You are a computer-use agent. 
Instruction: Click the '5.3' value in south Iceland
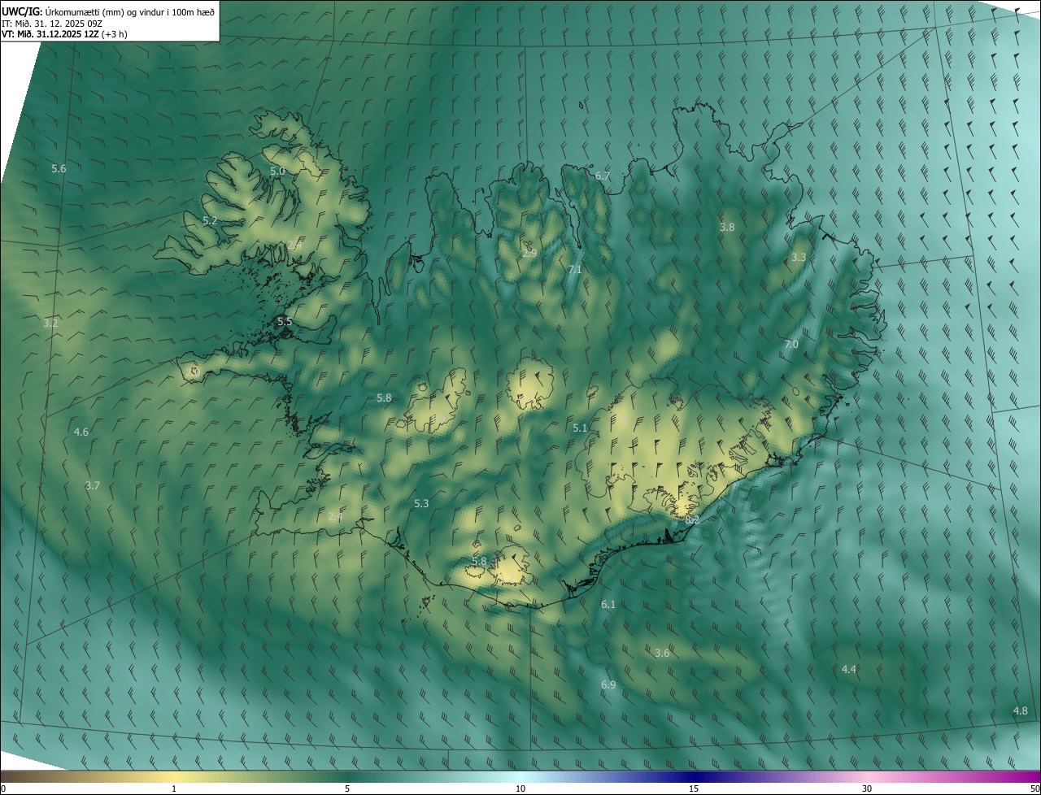pyautogui.click(x=421, y=503)
